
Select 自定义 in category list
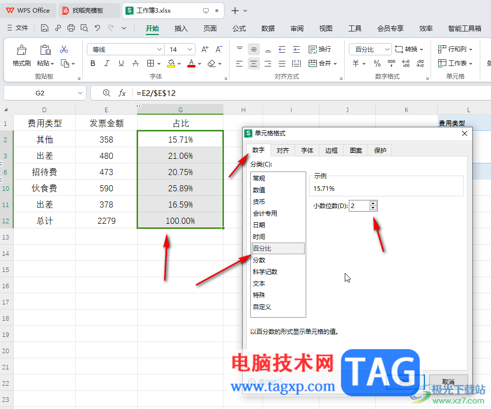[x=278, y=307]
